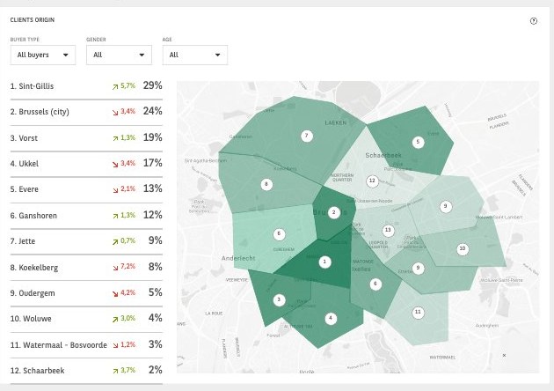554x391 pixels.
Task: Click the 19% share value
Action: coord(153,137)
